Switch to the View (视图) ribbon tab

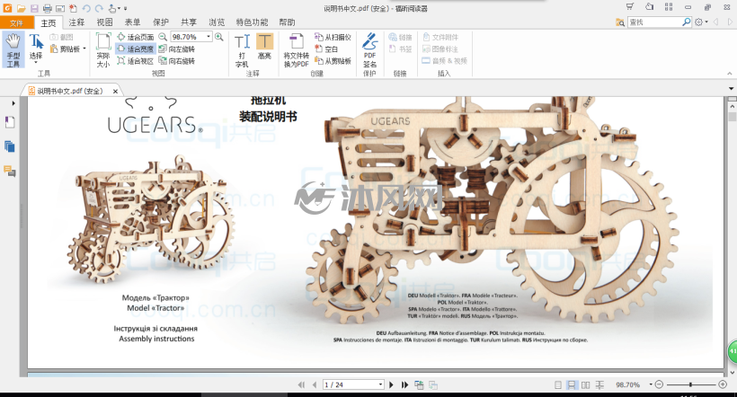[x=104, y=22]
